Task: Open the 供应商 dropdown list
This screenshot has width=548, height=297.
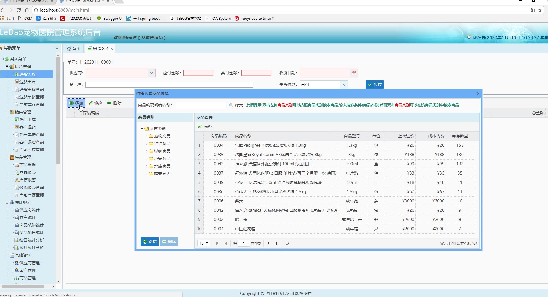Action: (151, 73)
